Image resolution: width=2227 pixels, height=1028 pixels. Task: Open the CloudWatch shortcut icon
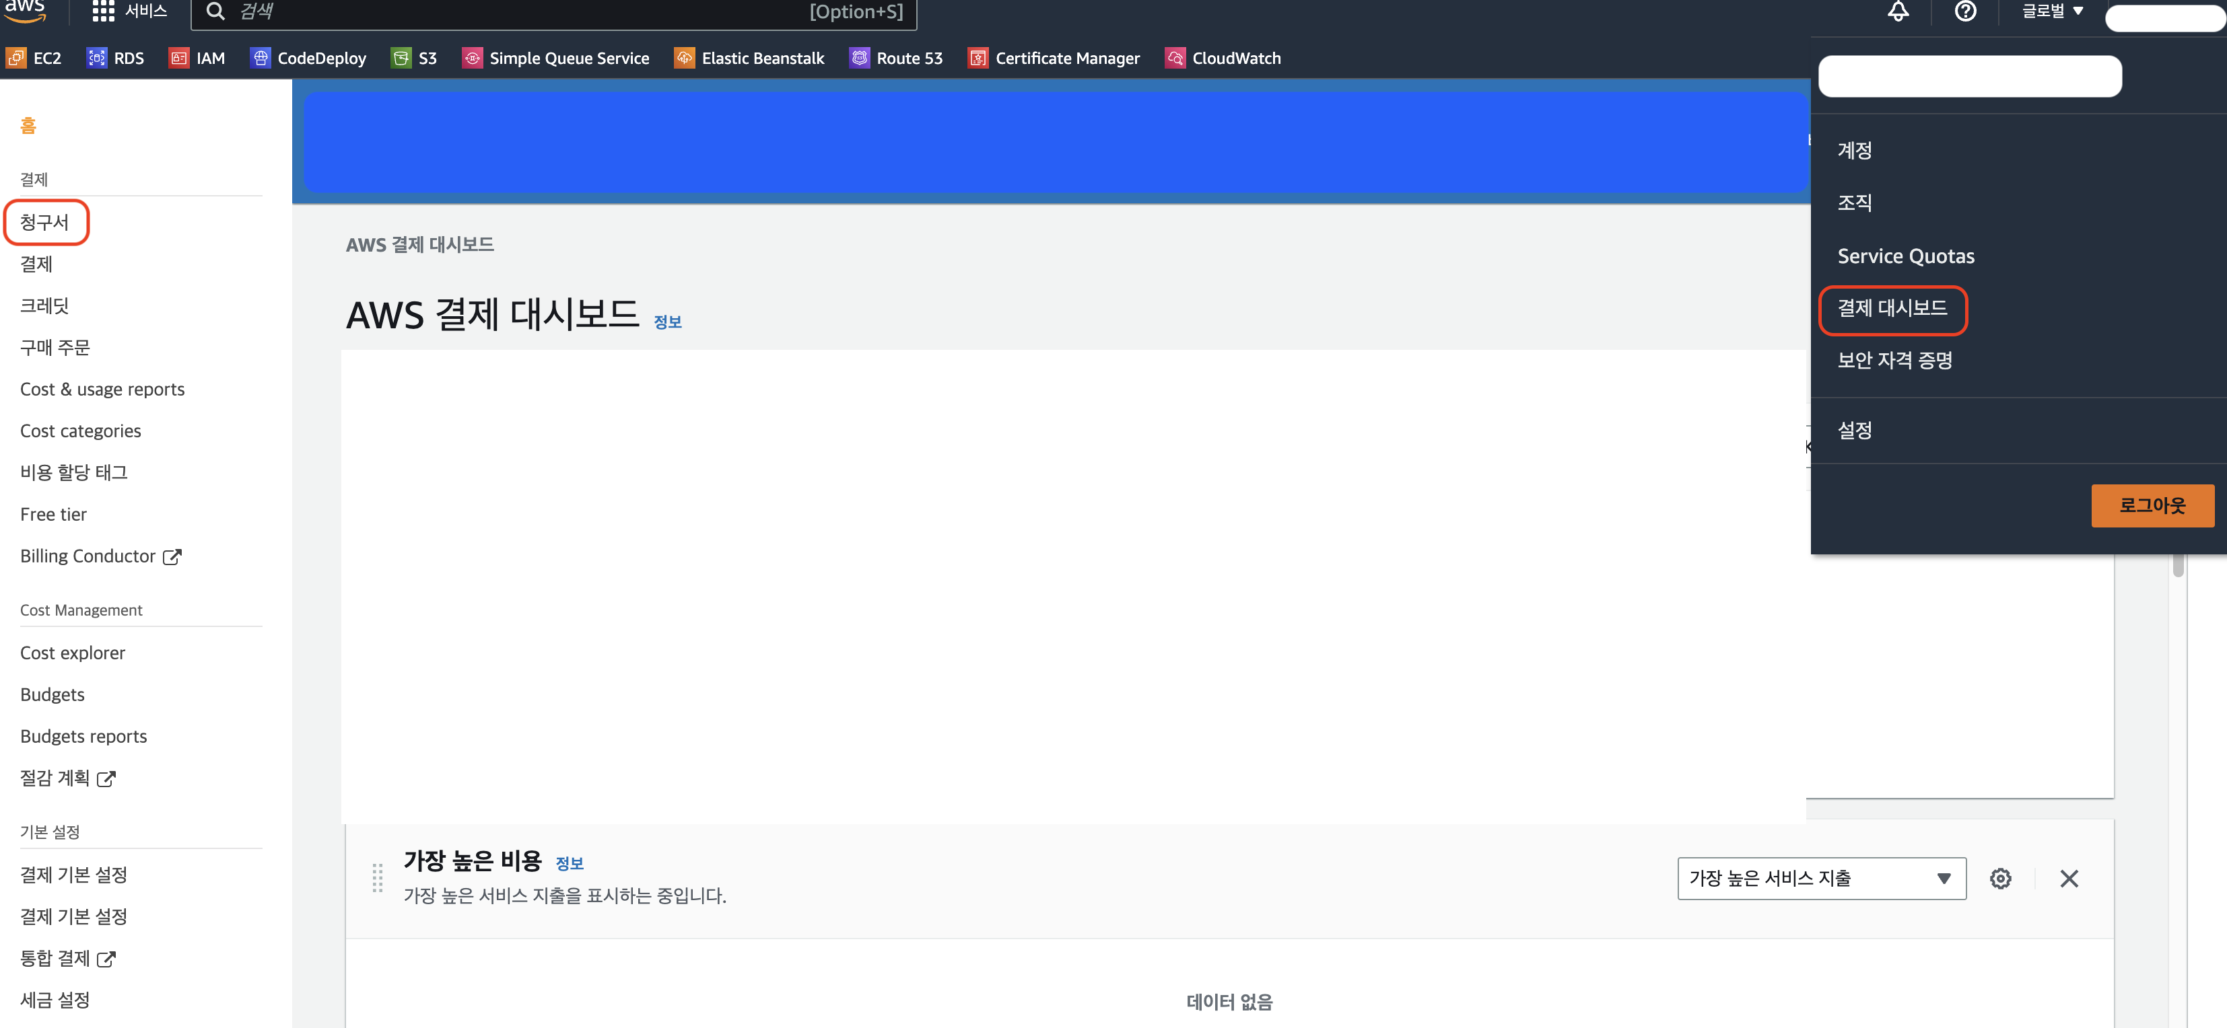(1175, 58)
